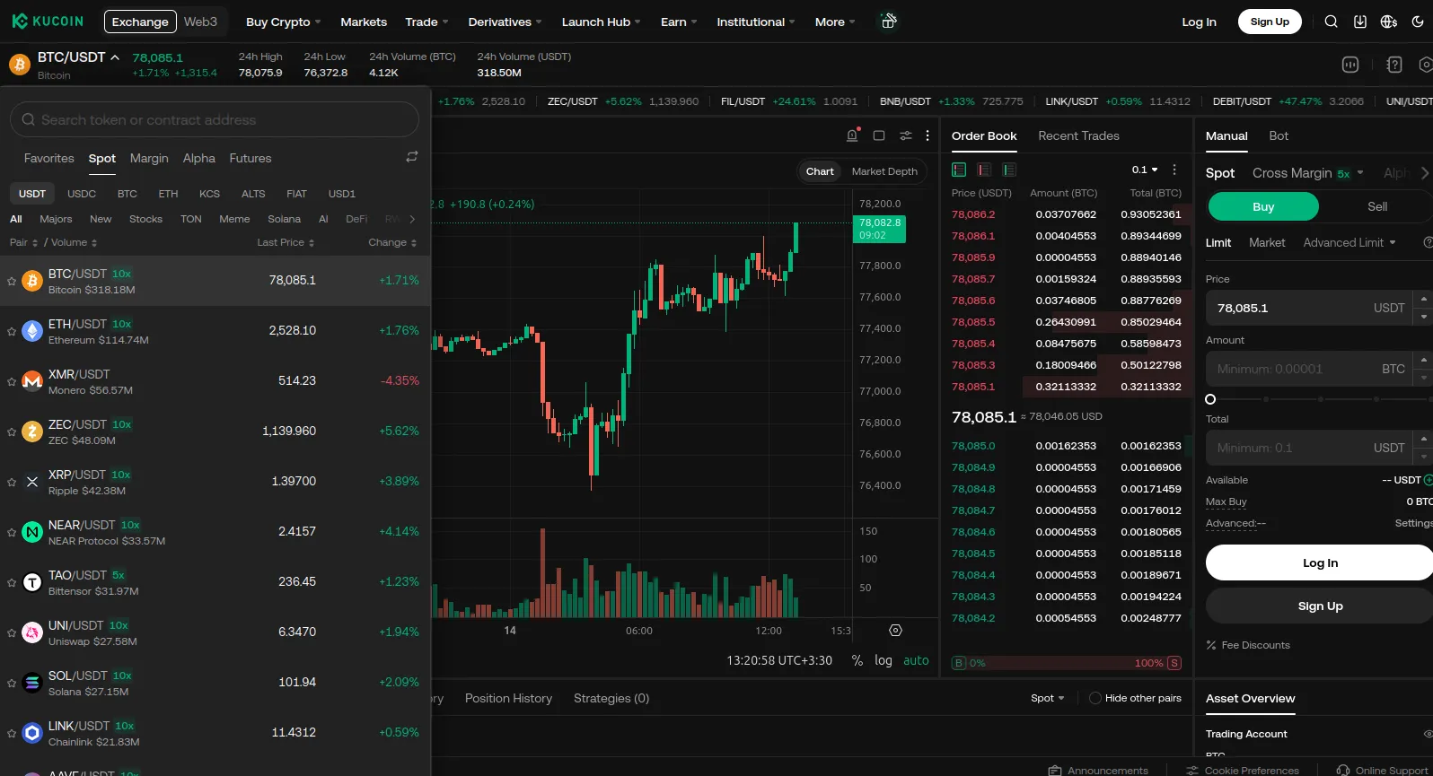Enable the Hide other pairs option
The height and width of the screenshot is (776, 1433).
coord(1095,698)
